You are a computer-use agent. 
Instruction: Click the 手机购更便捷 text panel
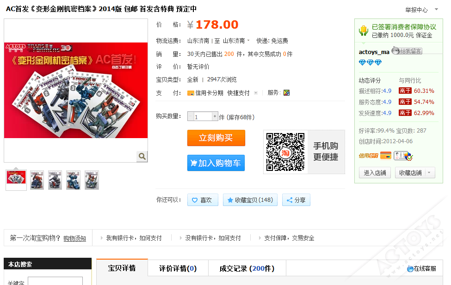point(326,152)
